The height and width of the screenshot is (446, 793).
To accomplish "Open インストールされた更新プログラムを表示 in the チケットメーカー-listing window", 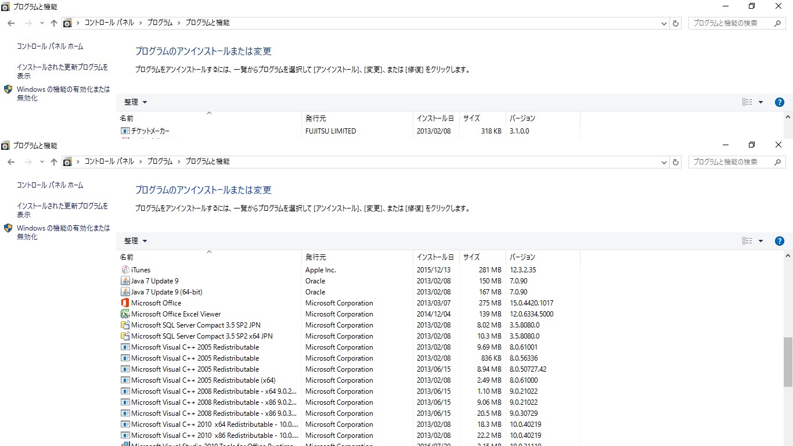I will [62, 71].
